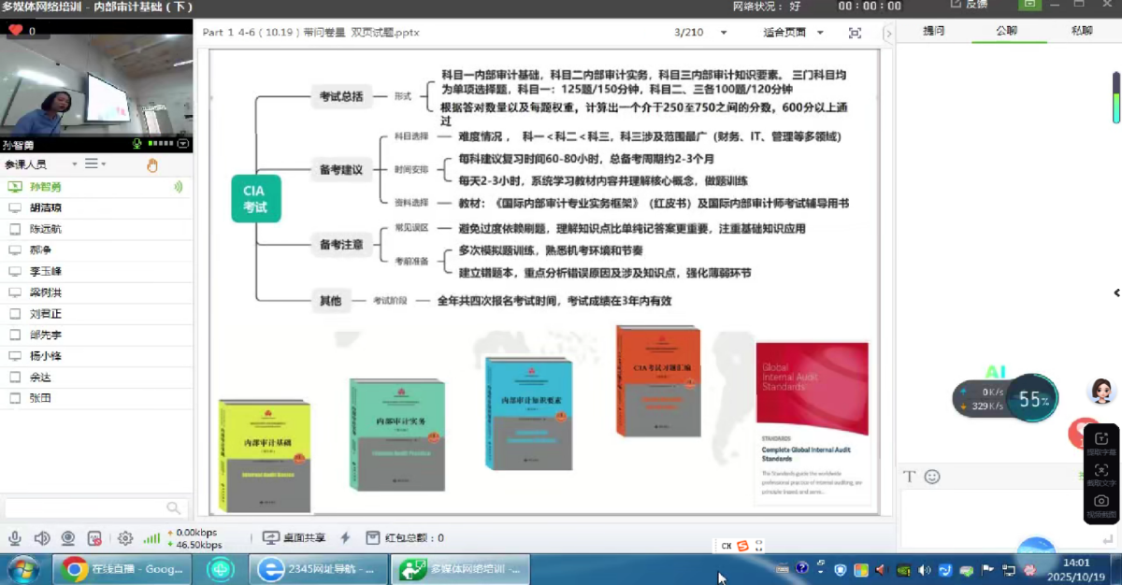Click the speaker volume icon in bottom toolbar
Image resolution: width=1122 pixels, height=585 pixels.
pyautogui.click(x=41, y=538)
